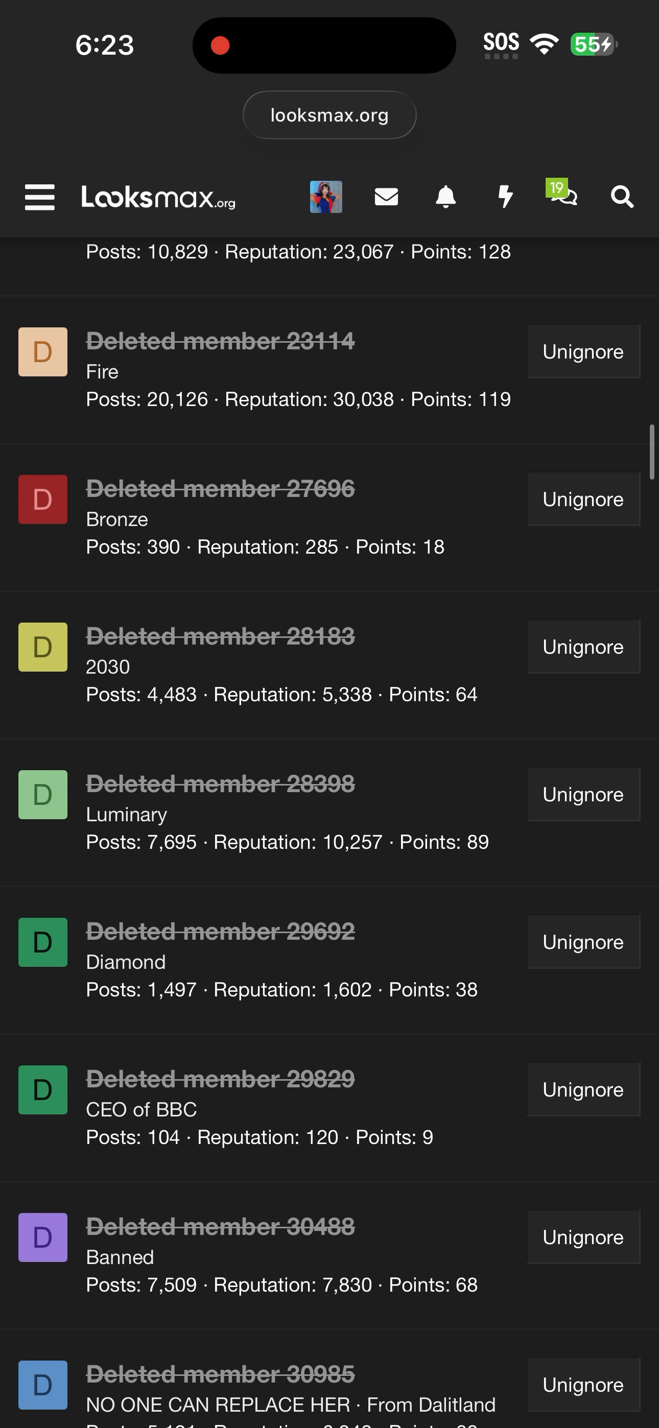This screenshot has height=1428, width=659.
Task: Tap red avatar of Deleted member 27696
Action: click(43, 499)
